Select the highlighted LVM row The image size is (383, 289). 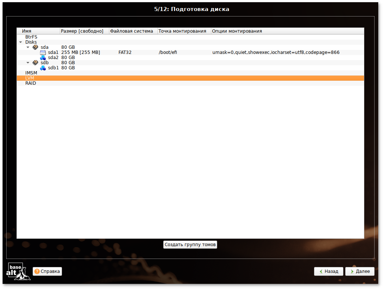pos(29,78)
